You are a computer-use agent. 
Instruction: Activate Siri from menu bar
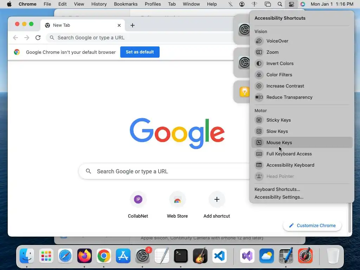click(303, 4)
